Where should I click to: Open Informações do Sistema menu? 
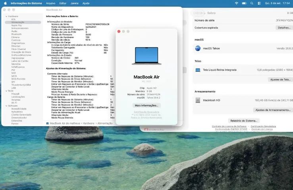tap(26, 3)
